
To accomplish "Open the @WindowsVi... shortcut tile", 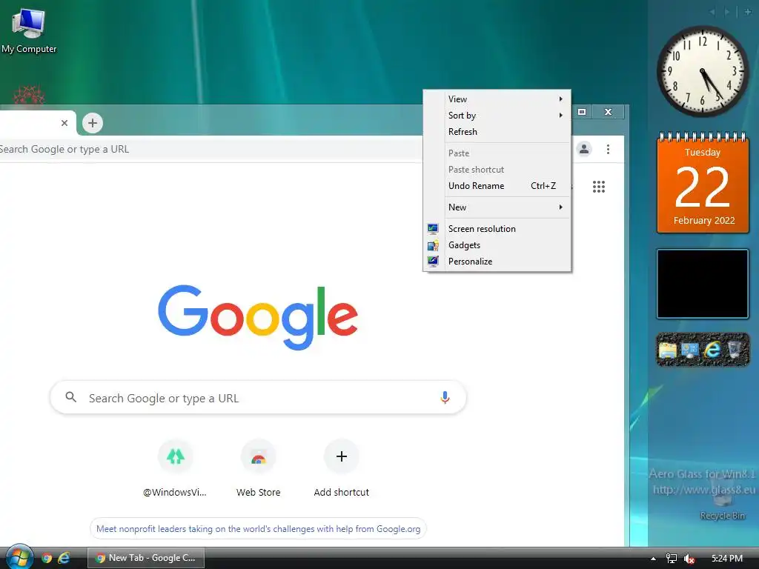I will pos(175,468).
